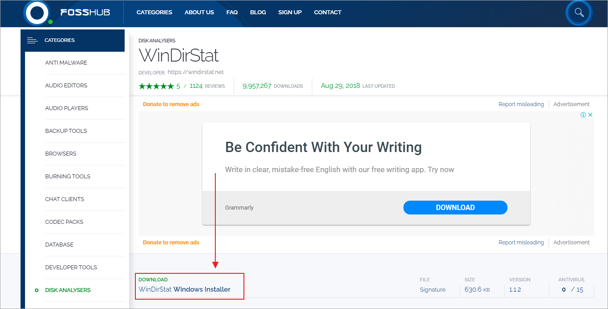Open developer link https://windirstat.net

pos(196,72)
